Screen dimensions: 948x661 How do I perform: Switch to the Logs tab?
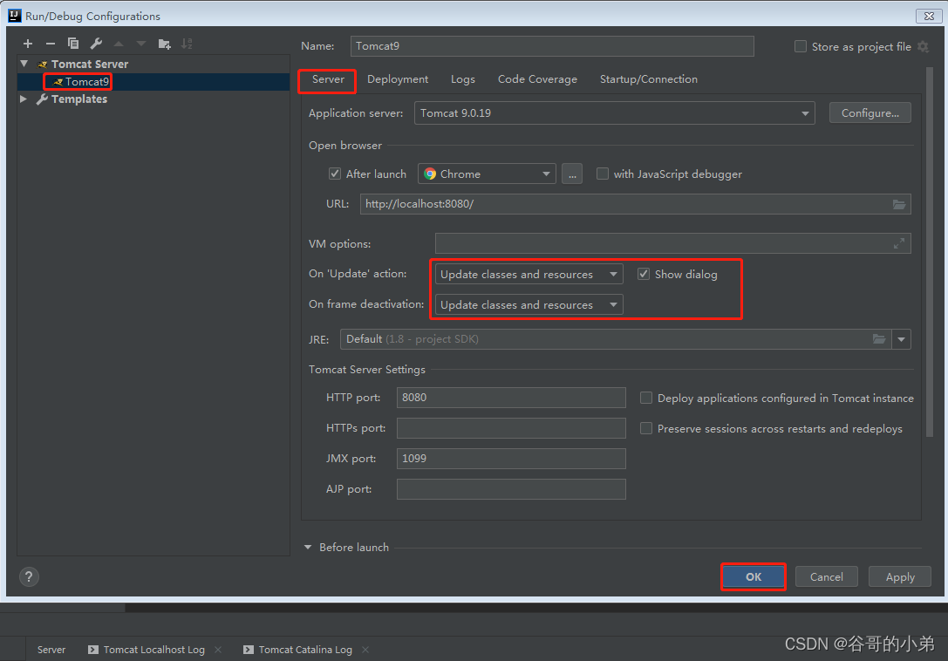click(x=463, y=79)
